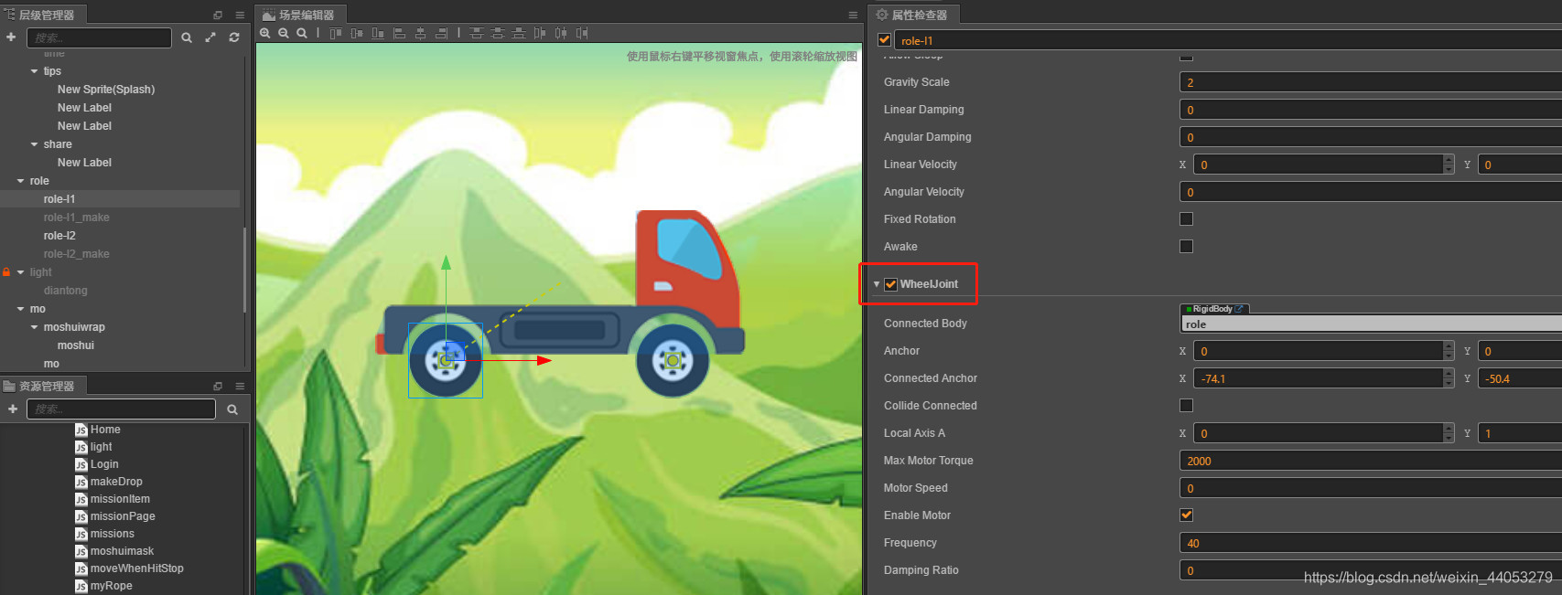Edit the Gravity Scale value field
1562x595 pixels.
tap(1371, 82)
